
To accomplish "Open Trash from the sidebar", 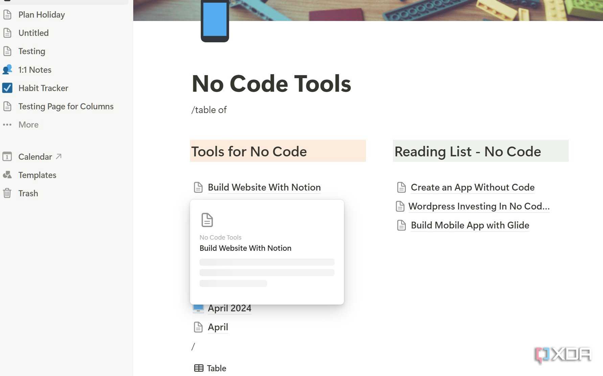I will [28, 193].
